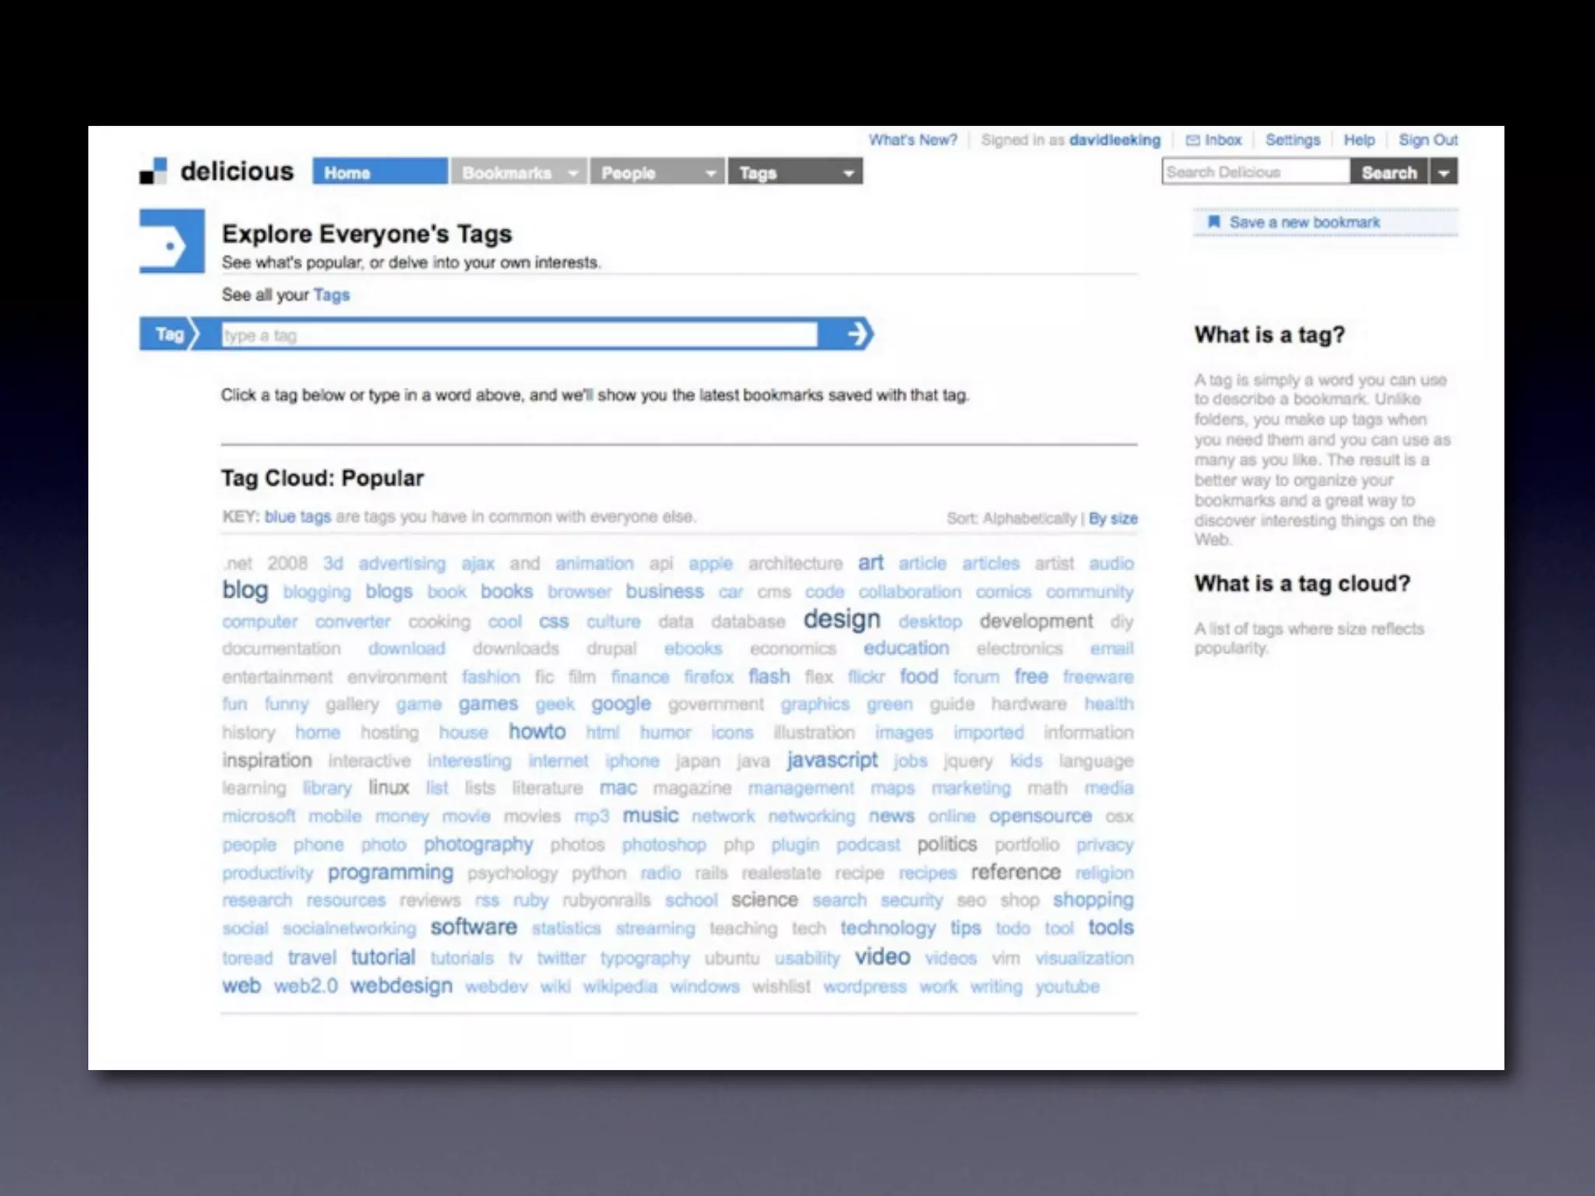Open the Tags menu dropdown arrow
The width and height of the screenshot is (1595, 1196).
pyautogui.click(x=848, y=173)
